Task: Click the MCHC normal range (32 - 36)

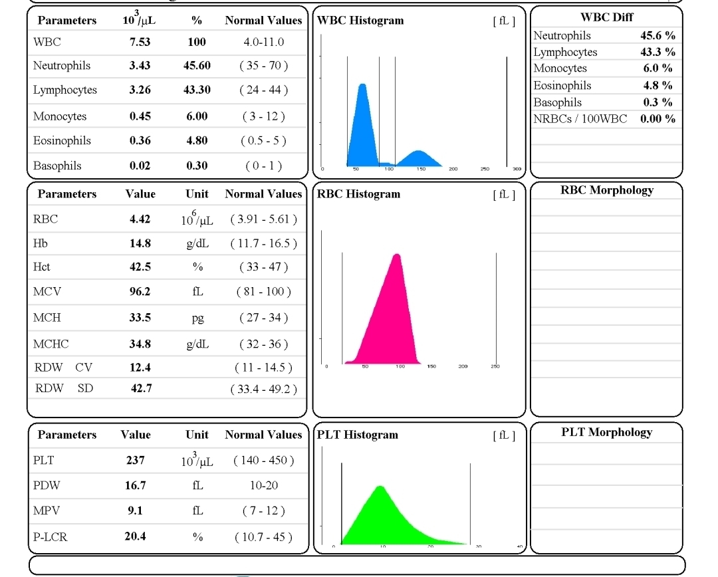Action: click(263, 344)
